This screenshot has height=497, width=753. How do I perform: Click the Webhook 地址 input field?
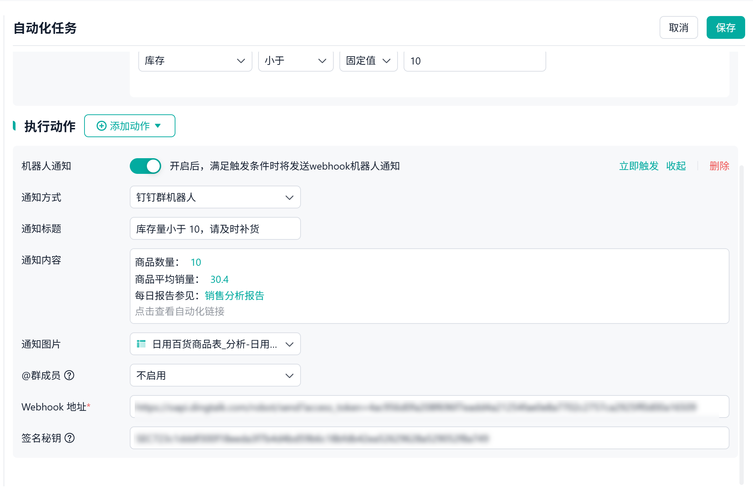(x=430, y=407)
